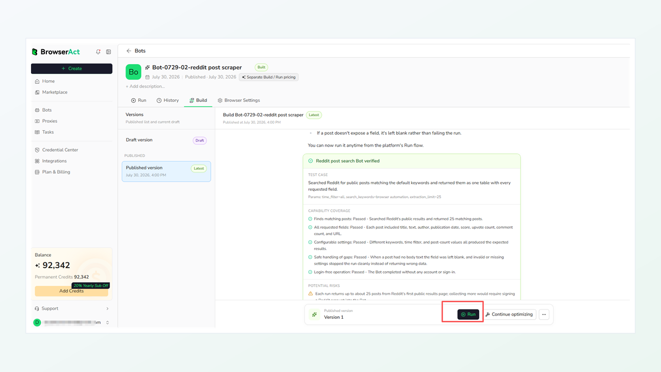Click the warning triangle under Potential Risks
This screenshot has height=372, width=661.
click(x=310, y=293)
